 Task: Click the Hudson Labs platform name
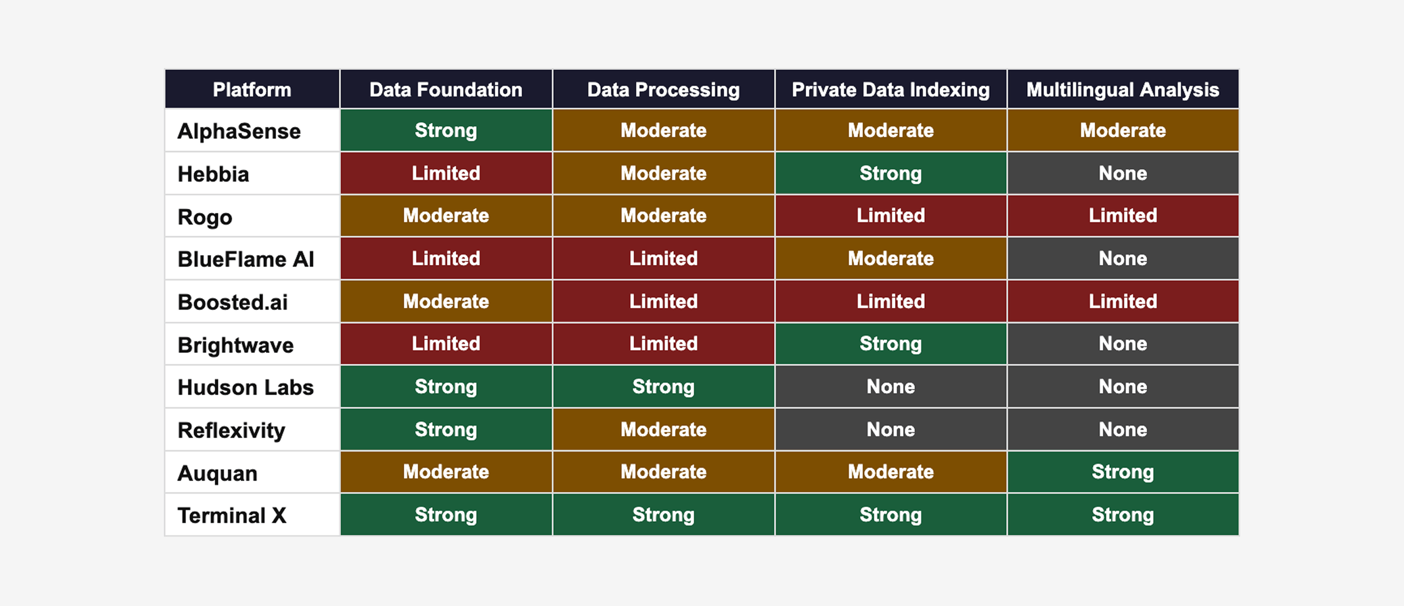[246, 387]
